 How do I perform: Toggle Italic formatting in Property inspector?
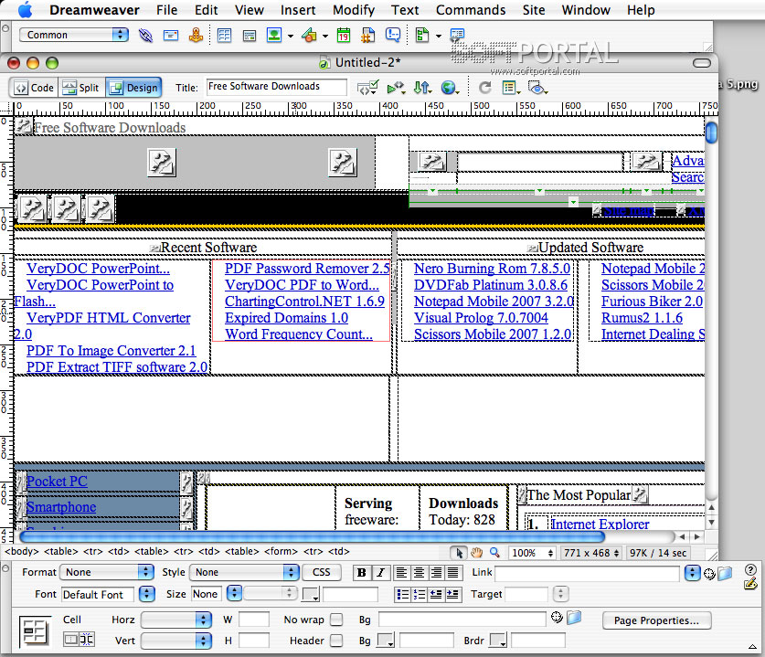click(x=380, y=573)
